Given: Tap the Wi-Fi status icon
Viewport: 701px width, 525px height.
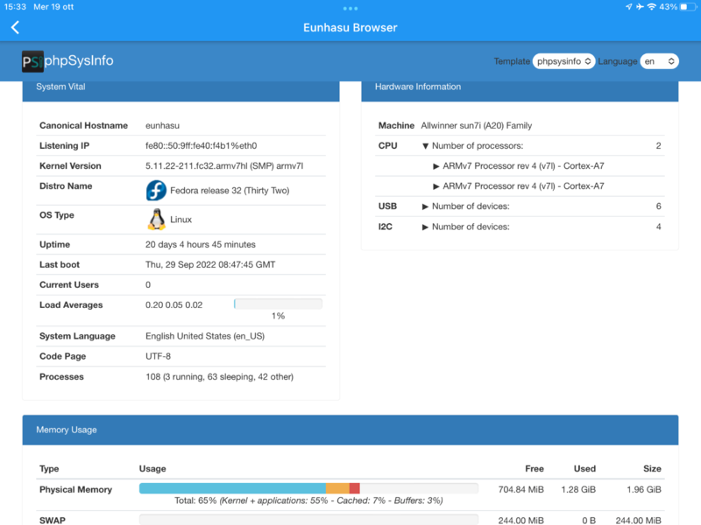Looking at the screenshot, I should click(x=651, y=7).
